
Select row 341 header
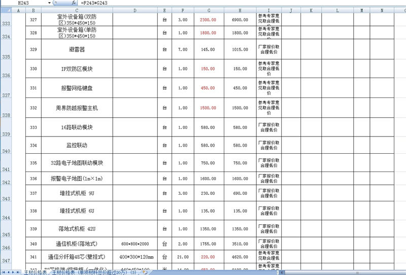click(6, 163)
